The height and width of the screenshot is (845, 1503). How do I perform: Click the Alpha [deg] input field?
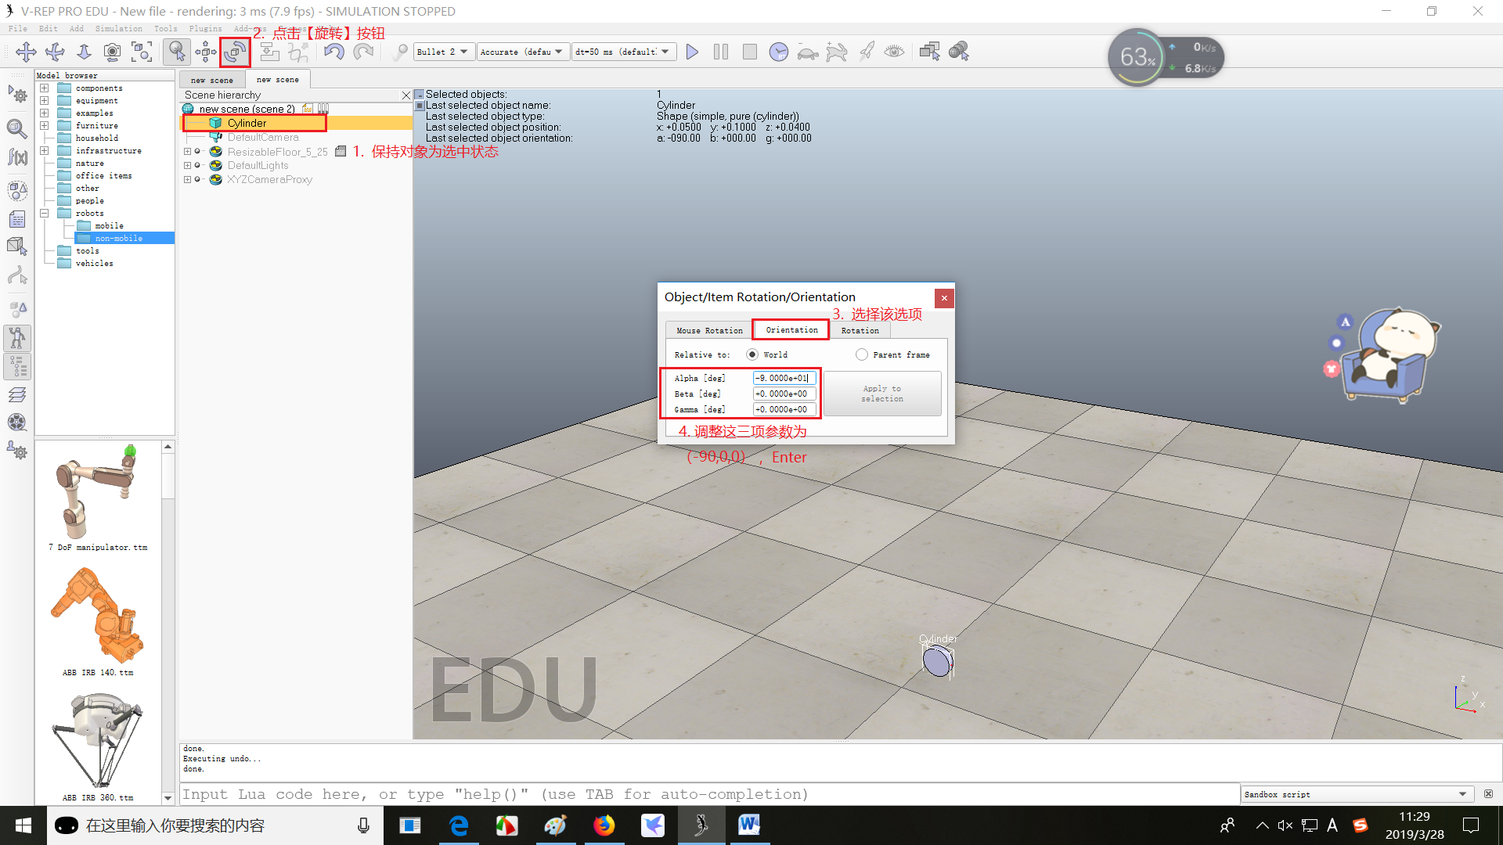tap(784, 378)
